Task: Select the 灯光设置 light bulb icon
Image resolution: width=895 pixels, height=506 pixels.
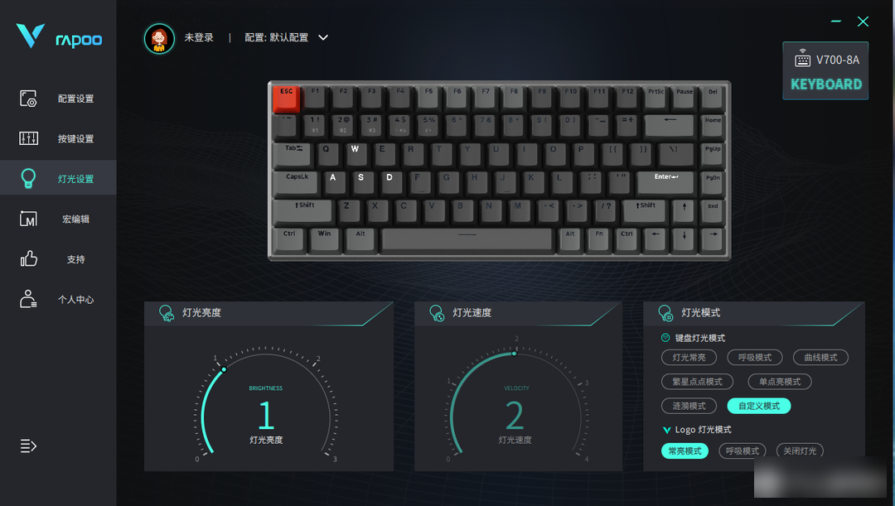Action: click(28, 178)
